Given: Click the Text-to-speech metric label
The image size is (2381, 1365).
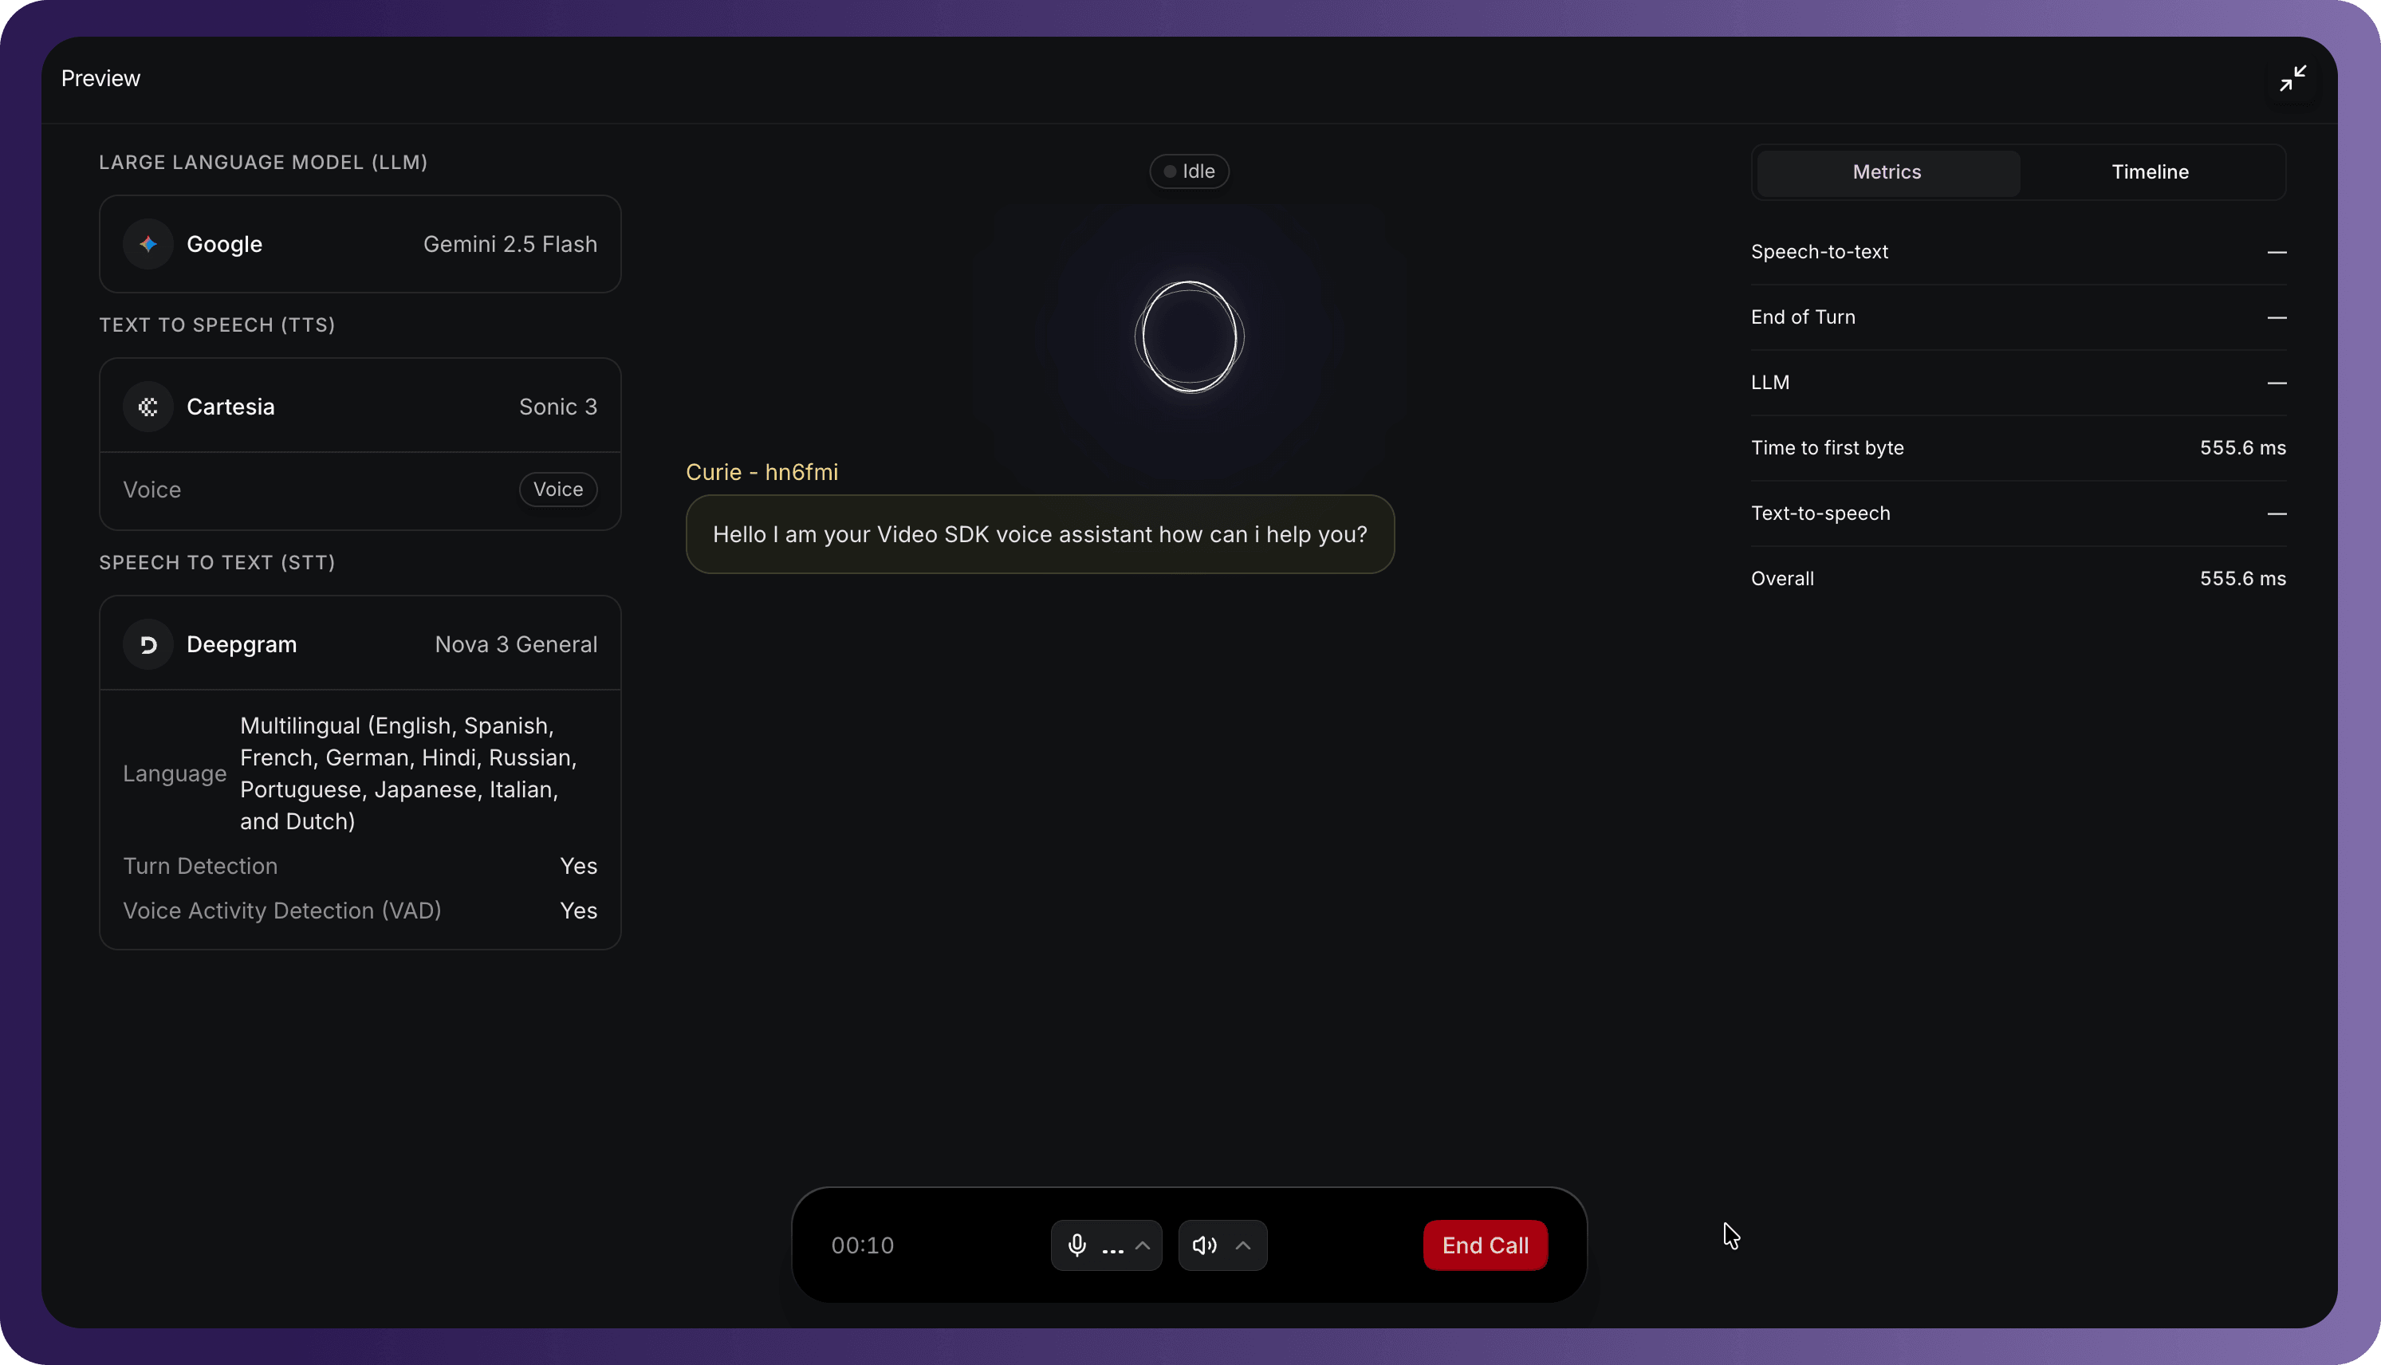Looking at the screenshot, I should coord(1820,513).
